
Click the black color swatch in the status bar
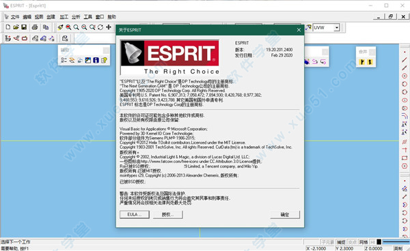tap(379, 242)
